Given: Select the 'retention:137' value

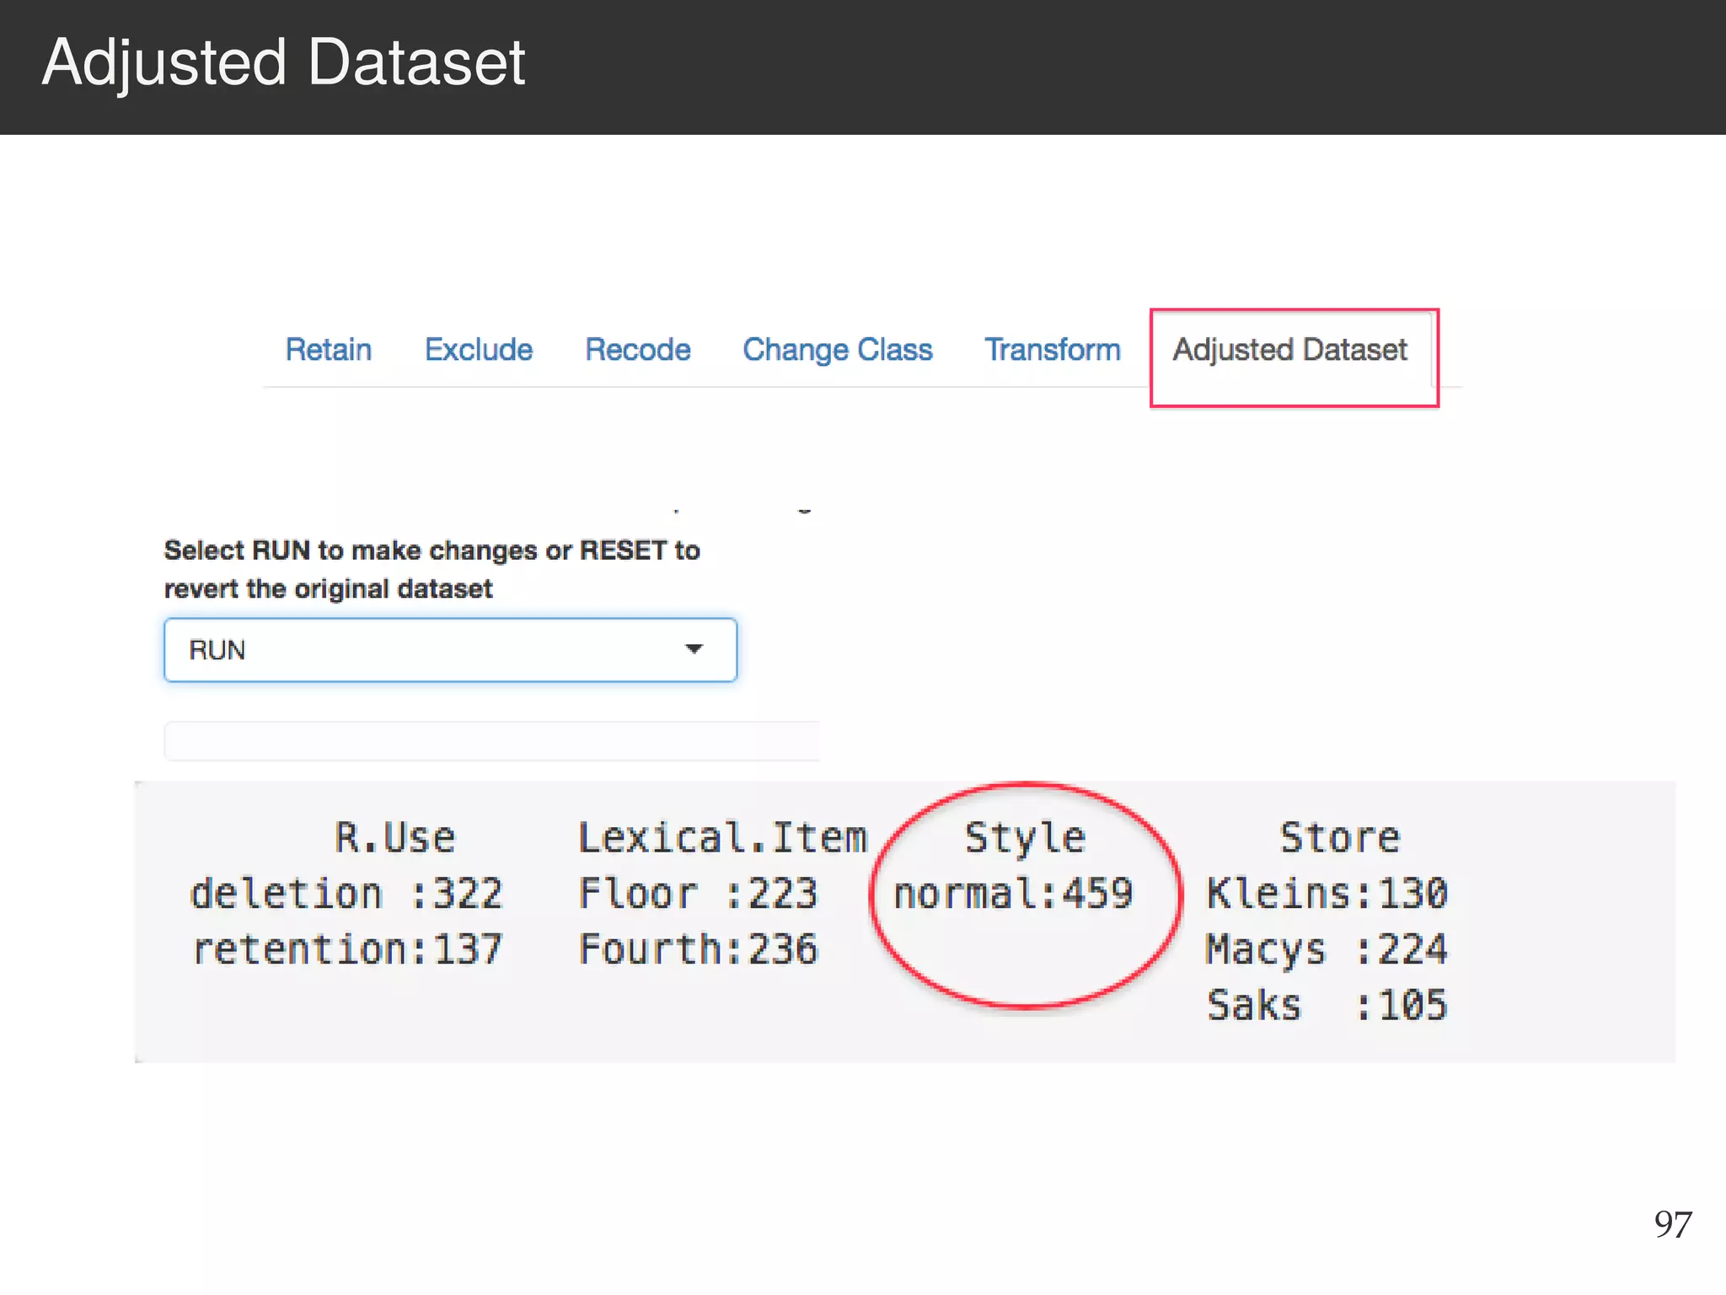Looking at the screenshot, I should pyautogui.click(x=346, y=949).
